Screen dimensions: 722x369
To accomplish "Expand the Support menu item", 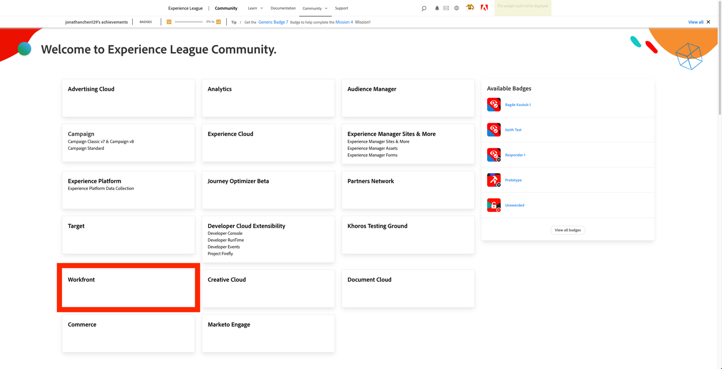I will 341,8.
